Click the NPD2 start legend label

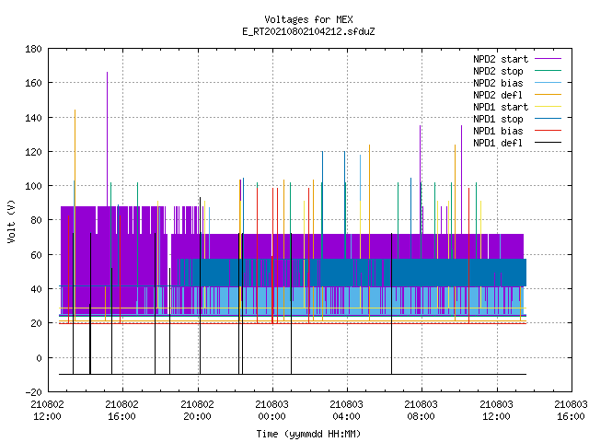pyautogui.click(x=501, y=59)
